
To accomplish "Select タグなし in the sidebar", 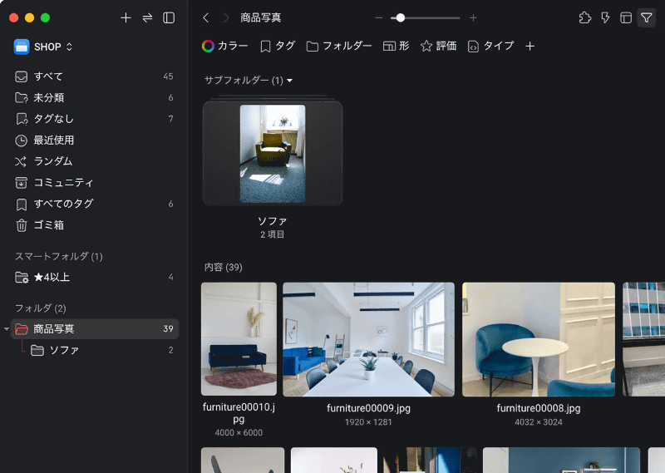I will coord(94,119).
